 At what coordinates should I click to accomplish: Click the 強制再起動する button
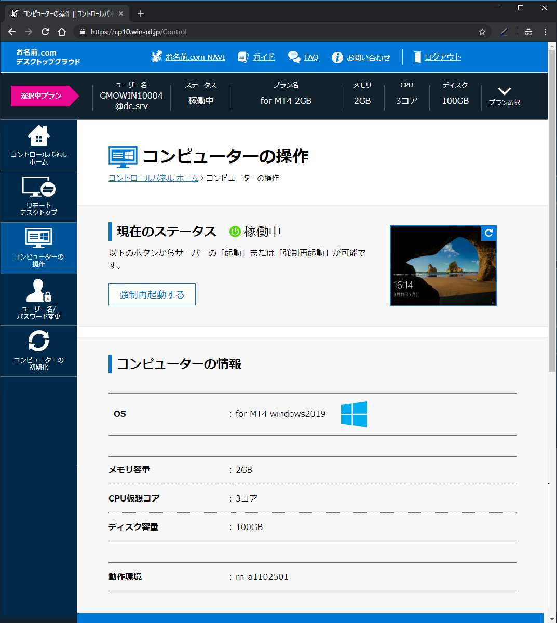tap(152, 294)
